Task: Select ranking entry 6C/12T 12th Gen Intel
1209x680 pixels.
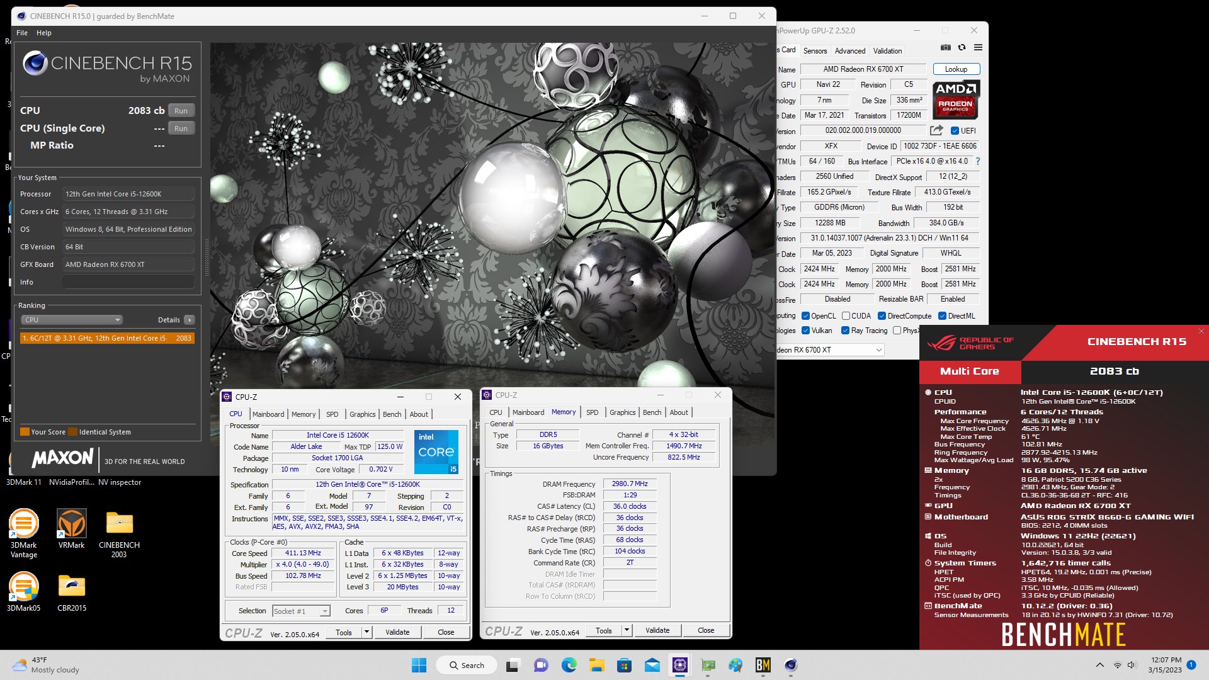Action: (x=107, y=338)
